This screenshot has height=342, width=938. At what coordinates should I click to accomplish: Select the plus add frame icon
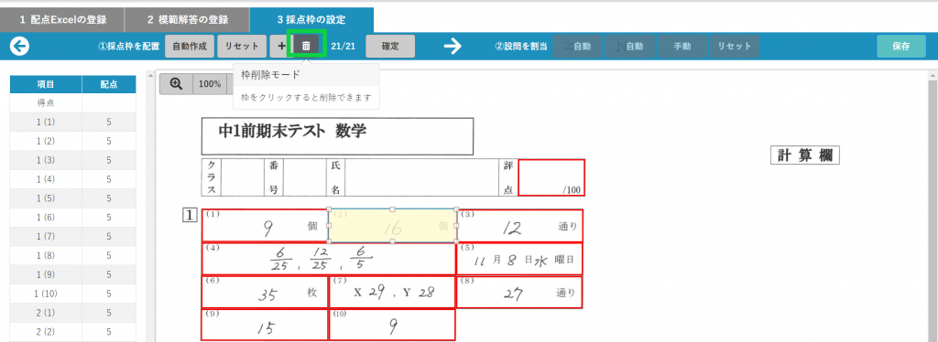pyautogui.click(x=281, y=46)
